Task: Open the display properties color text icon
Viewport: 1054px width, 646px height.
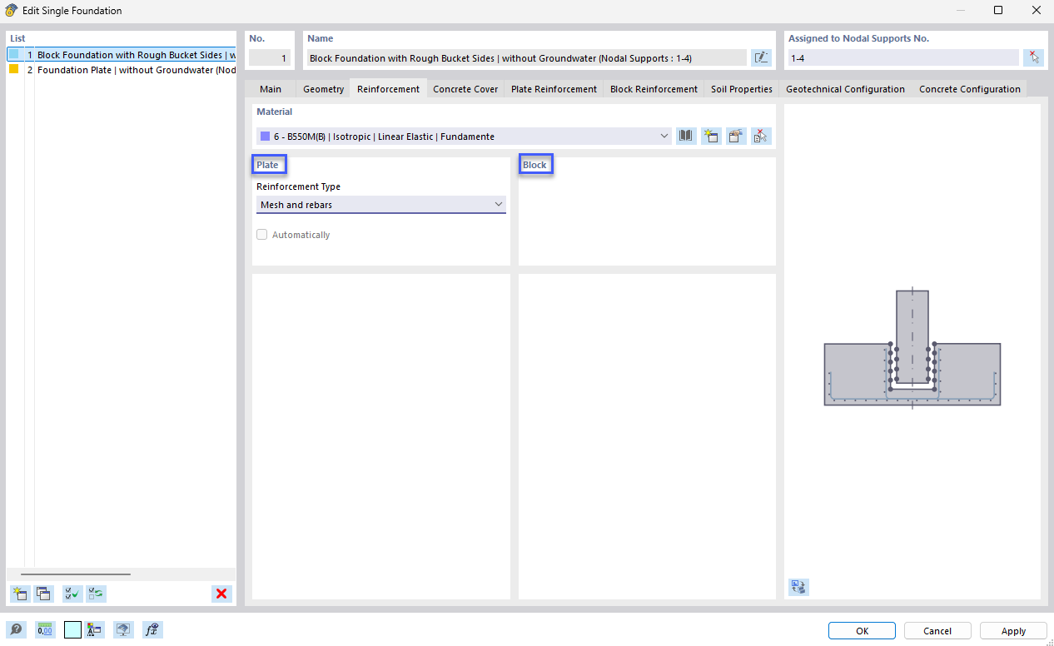Action: point(94,630)
